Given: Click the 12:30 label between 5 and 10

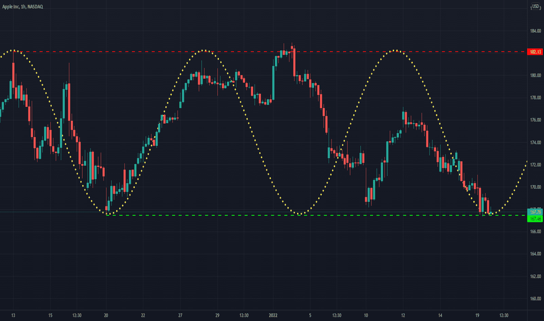Looking at the screenshot, I should click(337, 315).
